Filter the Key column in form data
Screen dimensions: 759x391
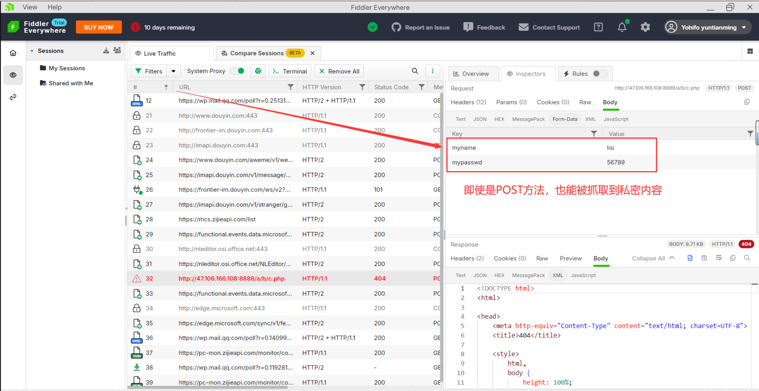(x=593, y=134)
